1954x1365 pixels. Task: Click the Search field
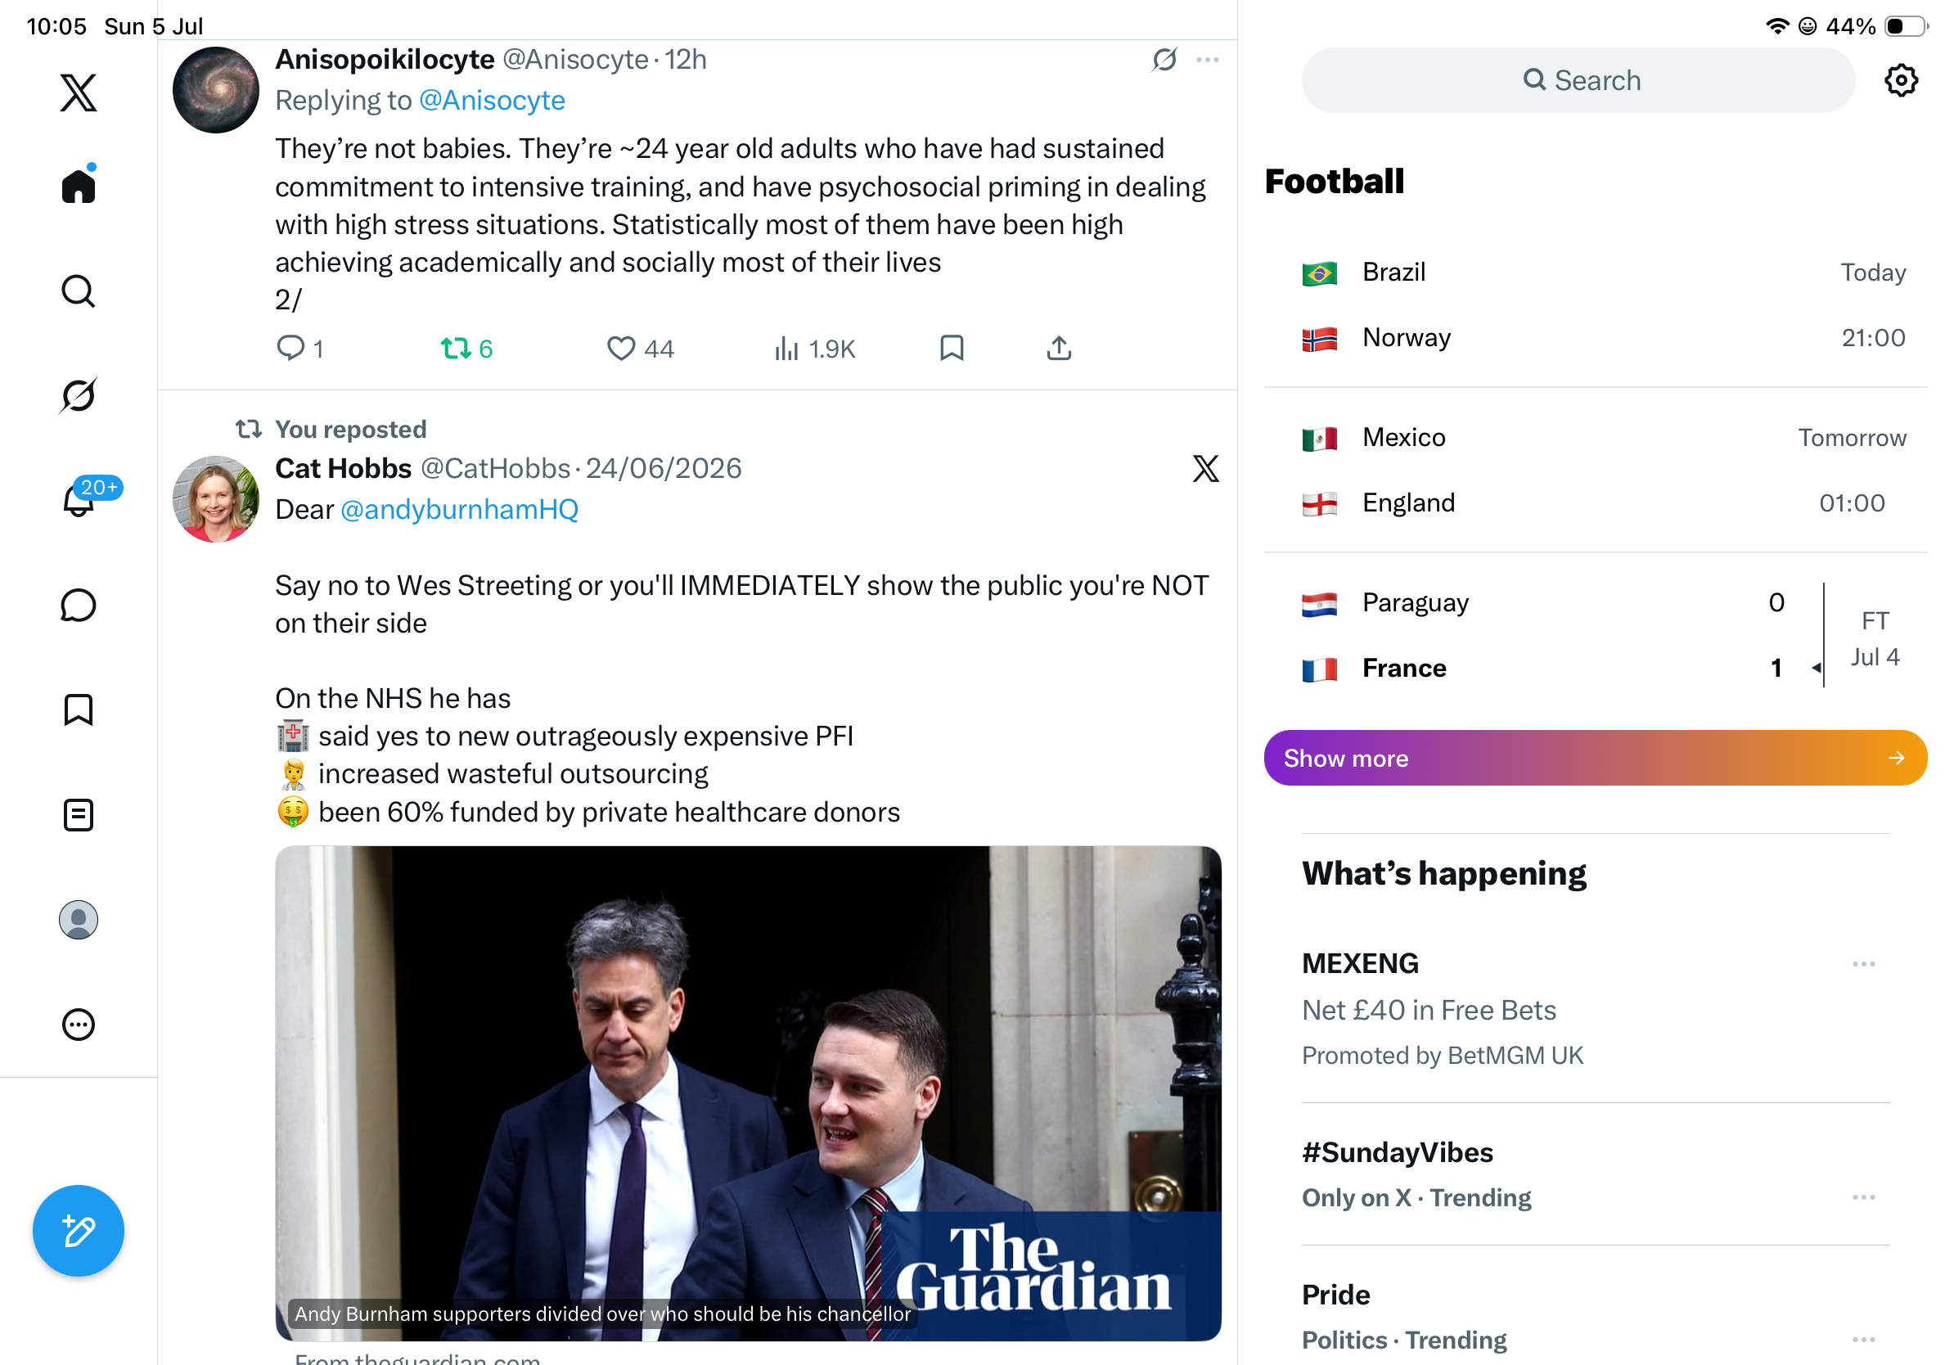1577,80
